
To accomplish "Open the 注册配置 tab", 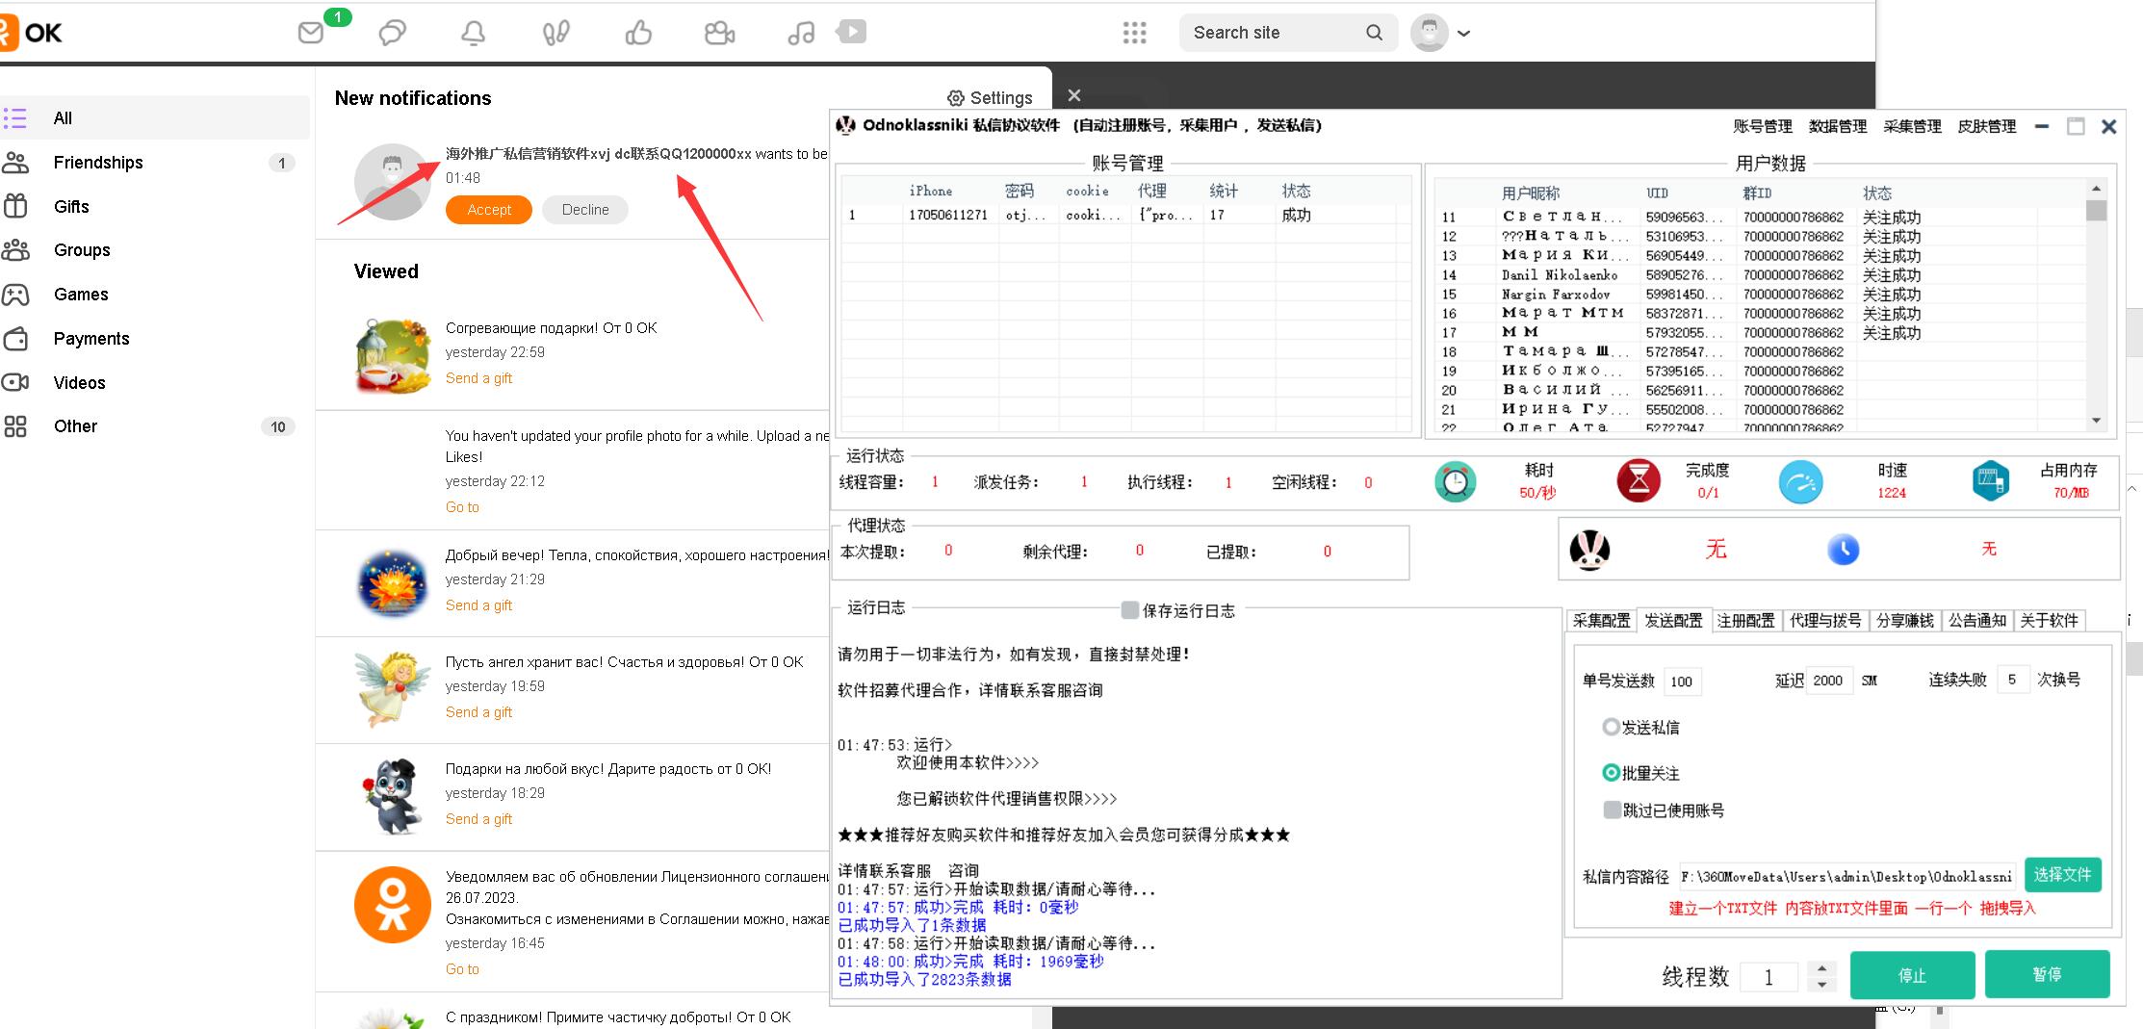I will coord(1745,621).
